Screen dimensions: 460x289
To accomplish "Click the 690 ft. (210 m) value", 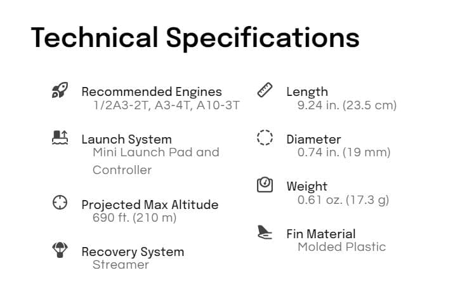I will pyautogui.click(x=135, y=217).
